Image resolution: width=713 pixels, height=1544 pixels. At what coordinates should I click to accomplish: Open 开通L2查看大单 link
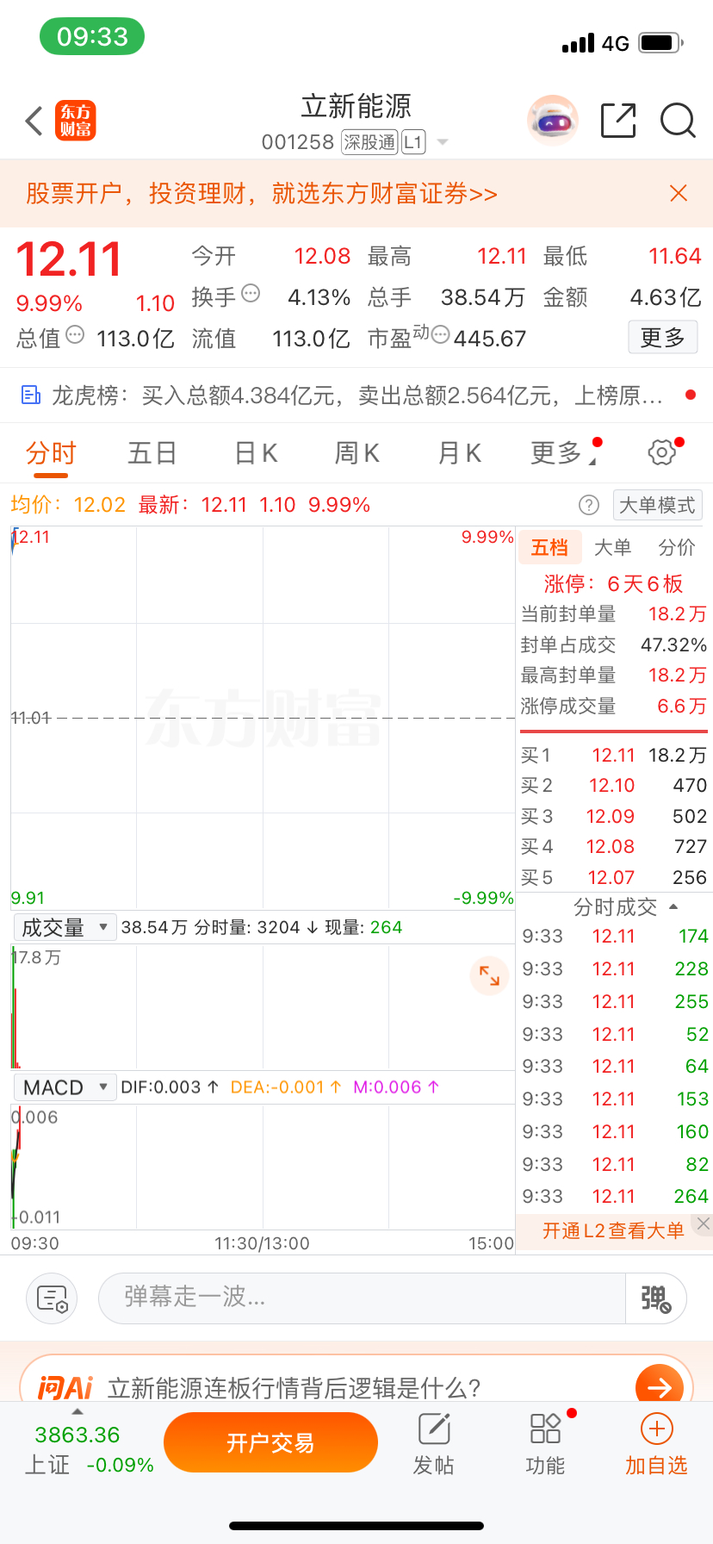coord(613,1230)
